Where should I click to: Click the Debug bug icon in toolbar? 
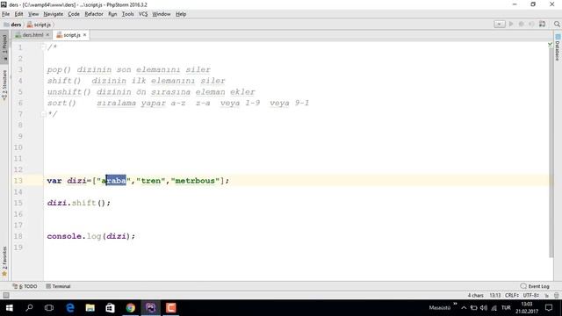(x=521, y=24)
